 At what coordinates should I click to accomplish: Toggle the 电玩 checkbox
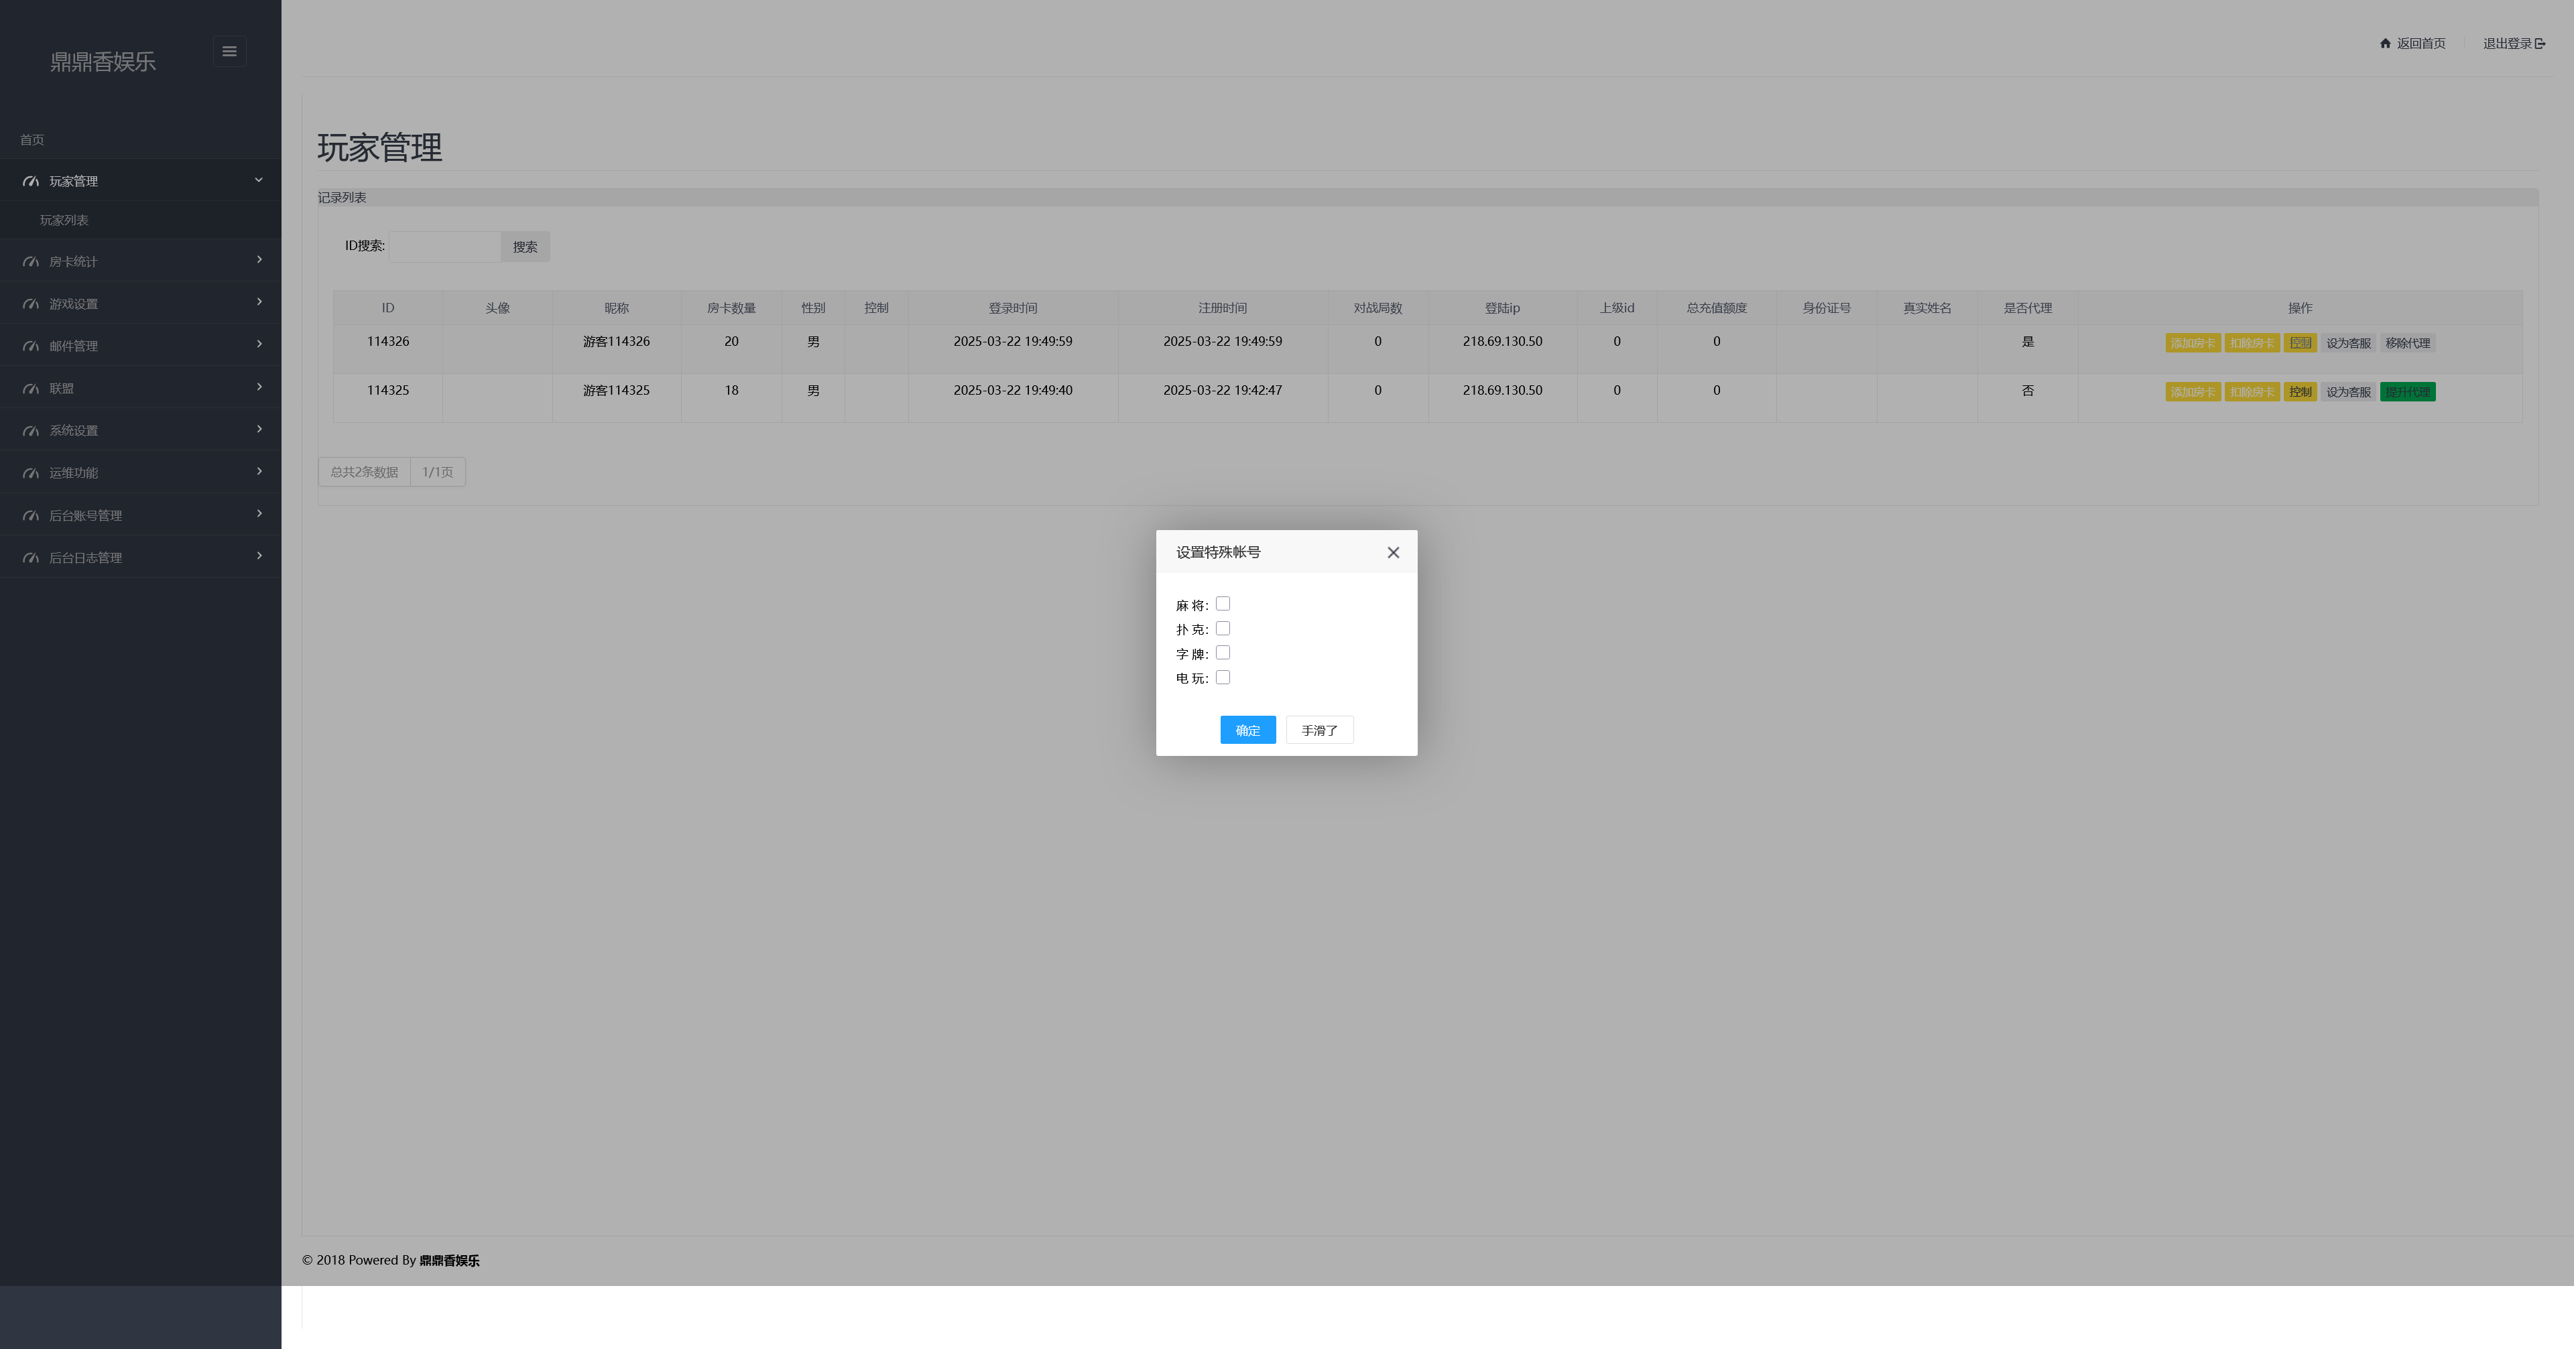click(x=1222, y=678)
